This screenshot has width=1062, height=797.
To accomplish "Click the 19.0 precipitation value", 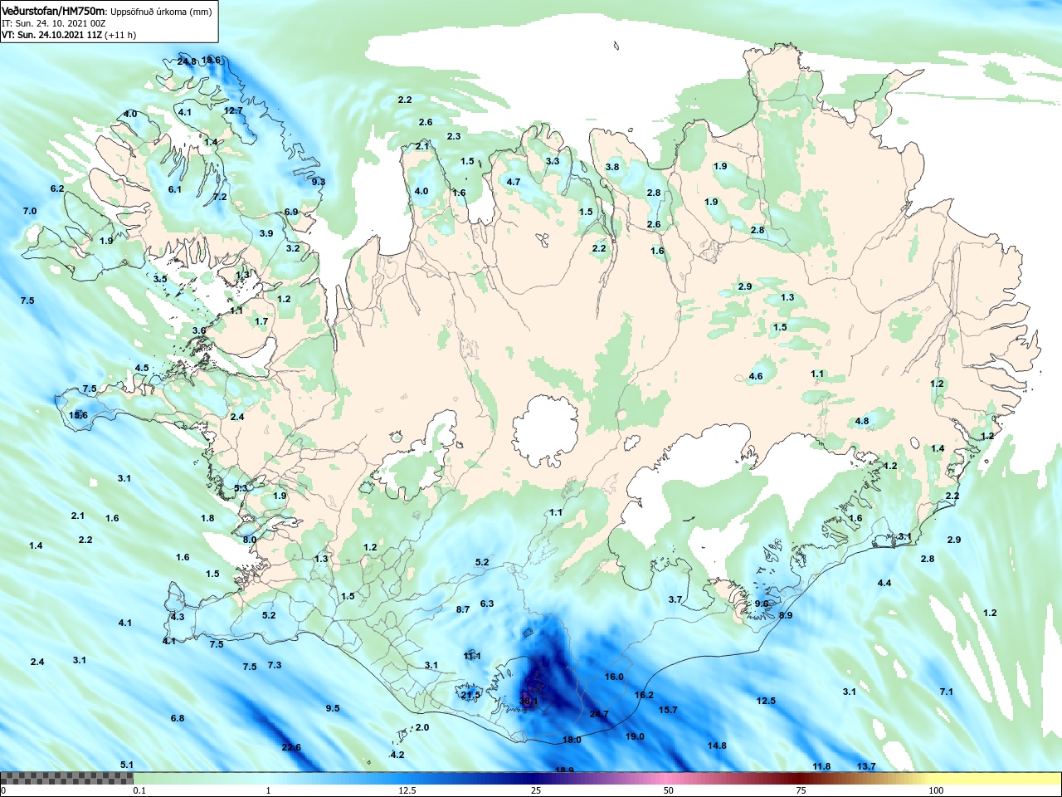I will click(635, 736).
